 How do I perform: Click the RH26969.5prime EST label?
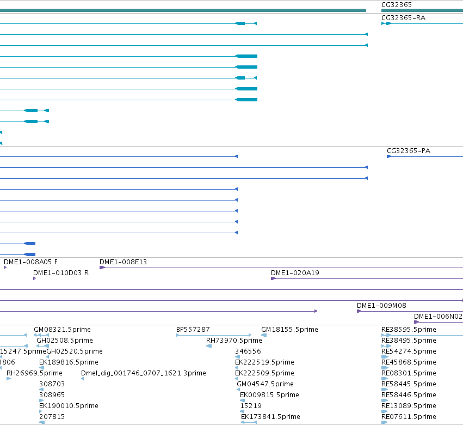[34, 373]
